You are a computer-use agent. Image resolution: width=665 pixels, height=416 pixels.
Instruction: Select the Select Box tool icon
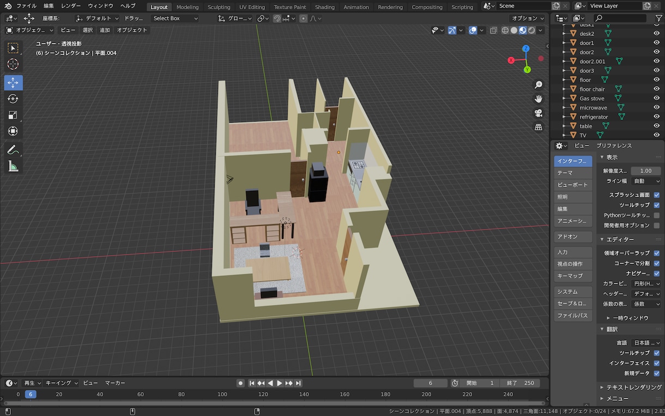click(13, 49)
